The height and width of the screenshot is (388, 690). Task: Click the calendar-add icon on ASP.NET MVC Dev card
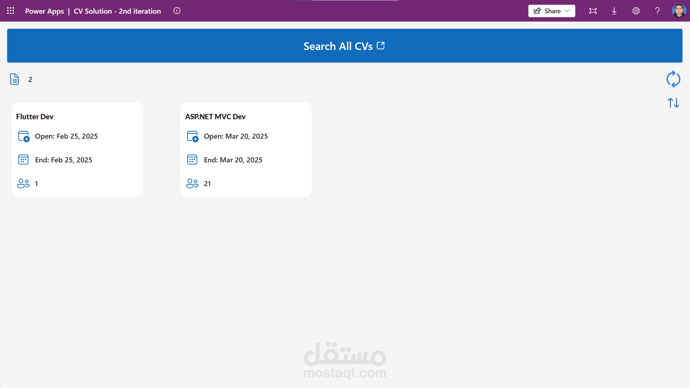[x=192, y=136]
